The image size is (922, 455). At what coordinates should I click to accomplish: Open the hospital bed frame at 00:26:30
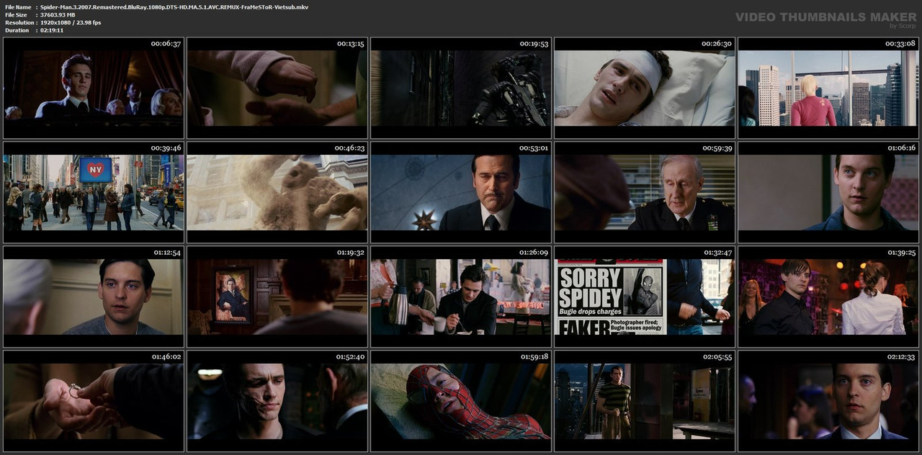645,88
